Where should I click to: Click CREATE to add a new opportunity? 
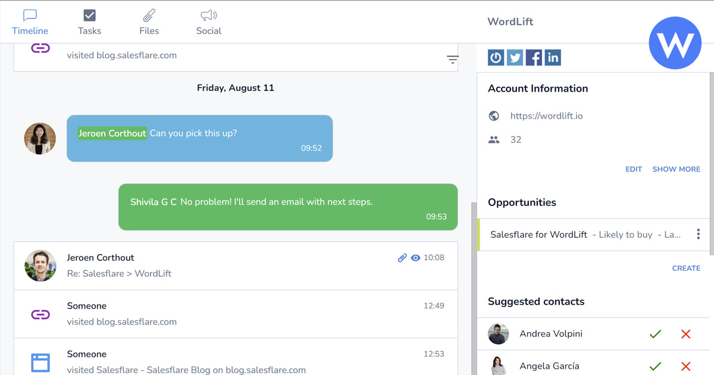click(686, 268)
